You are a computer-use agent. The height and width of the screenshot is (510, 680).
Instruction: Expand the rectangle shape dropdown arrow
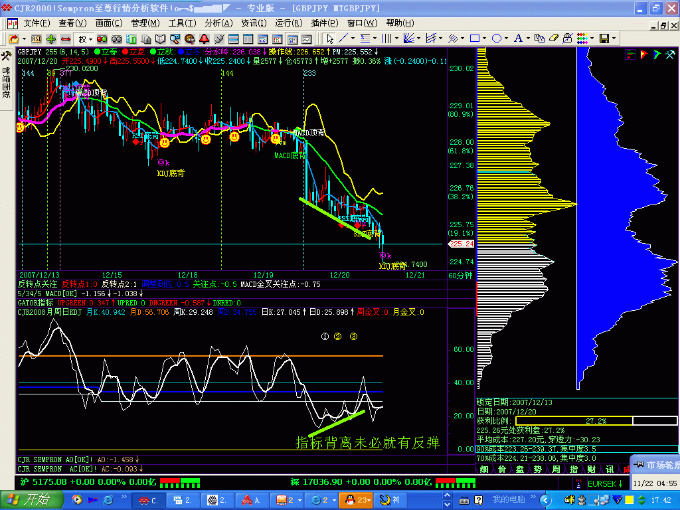[x=484, y=39]
